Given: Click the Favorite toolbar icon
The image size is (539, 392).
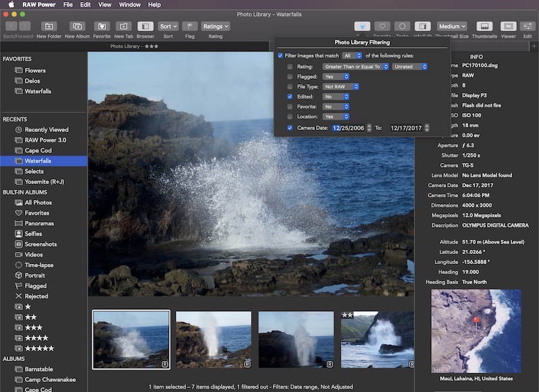Looking at the screenshot, I should (102, 26).
